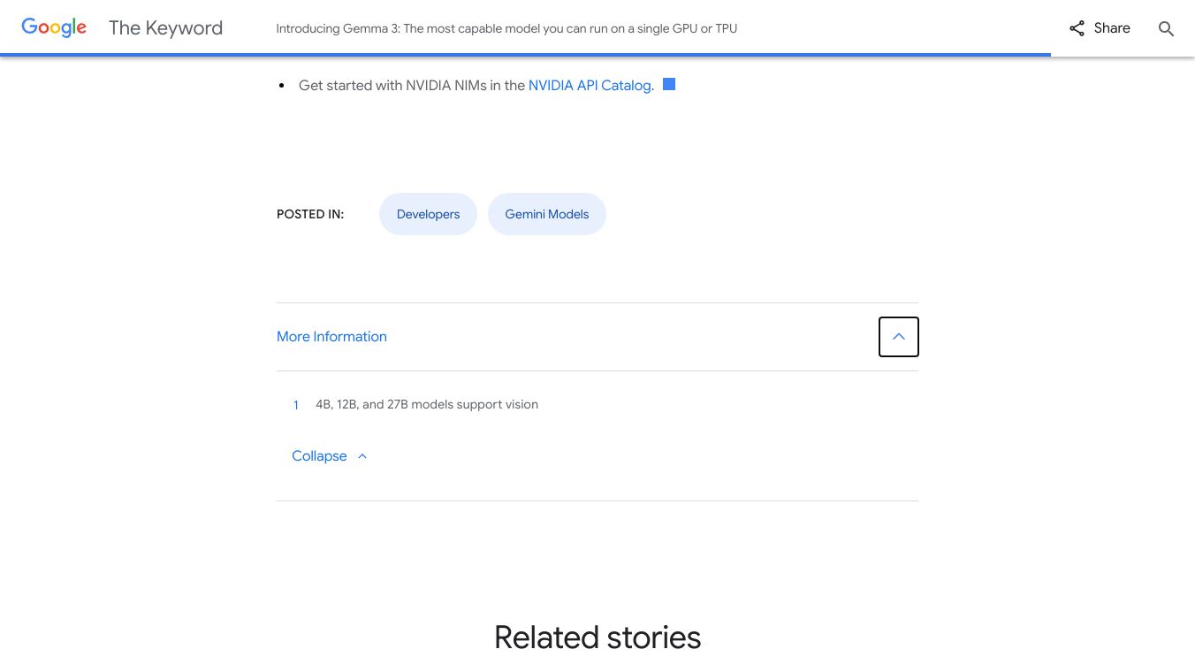Toggle the More Information section heading
The width and height of the screenshot is (1195, 672).
(x=331, y=337)
